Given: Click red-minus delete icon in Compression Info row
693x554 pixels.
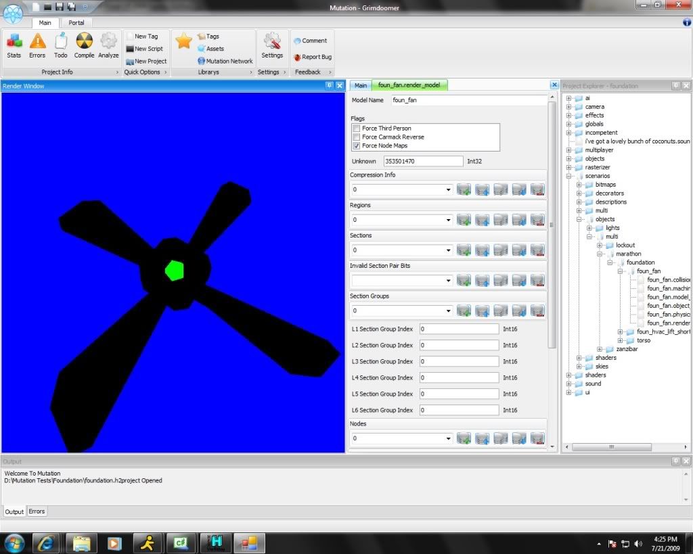Looking at the screenshot, I should pos(537,189).
